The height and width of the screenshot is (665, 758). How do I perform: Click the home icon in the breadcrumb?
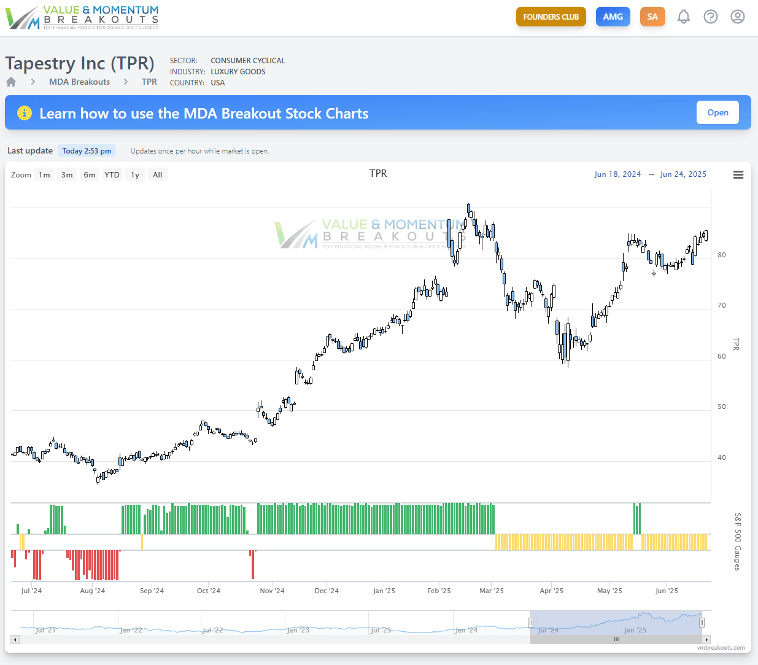click(10, 81)
